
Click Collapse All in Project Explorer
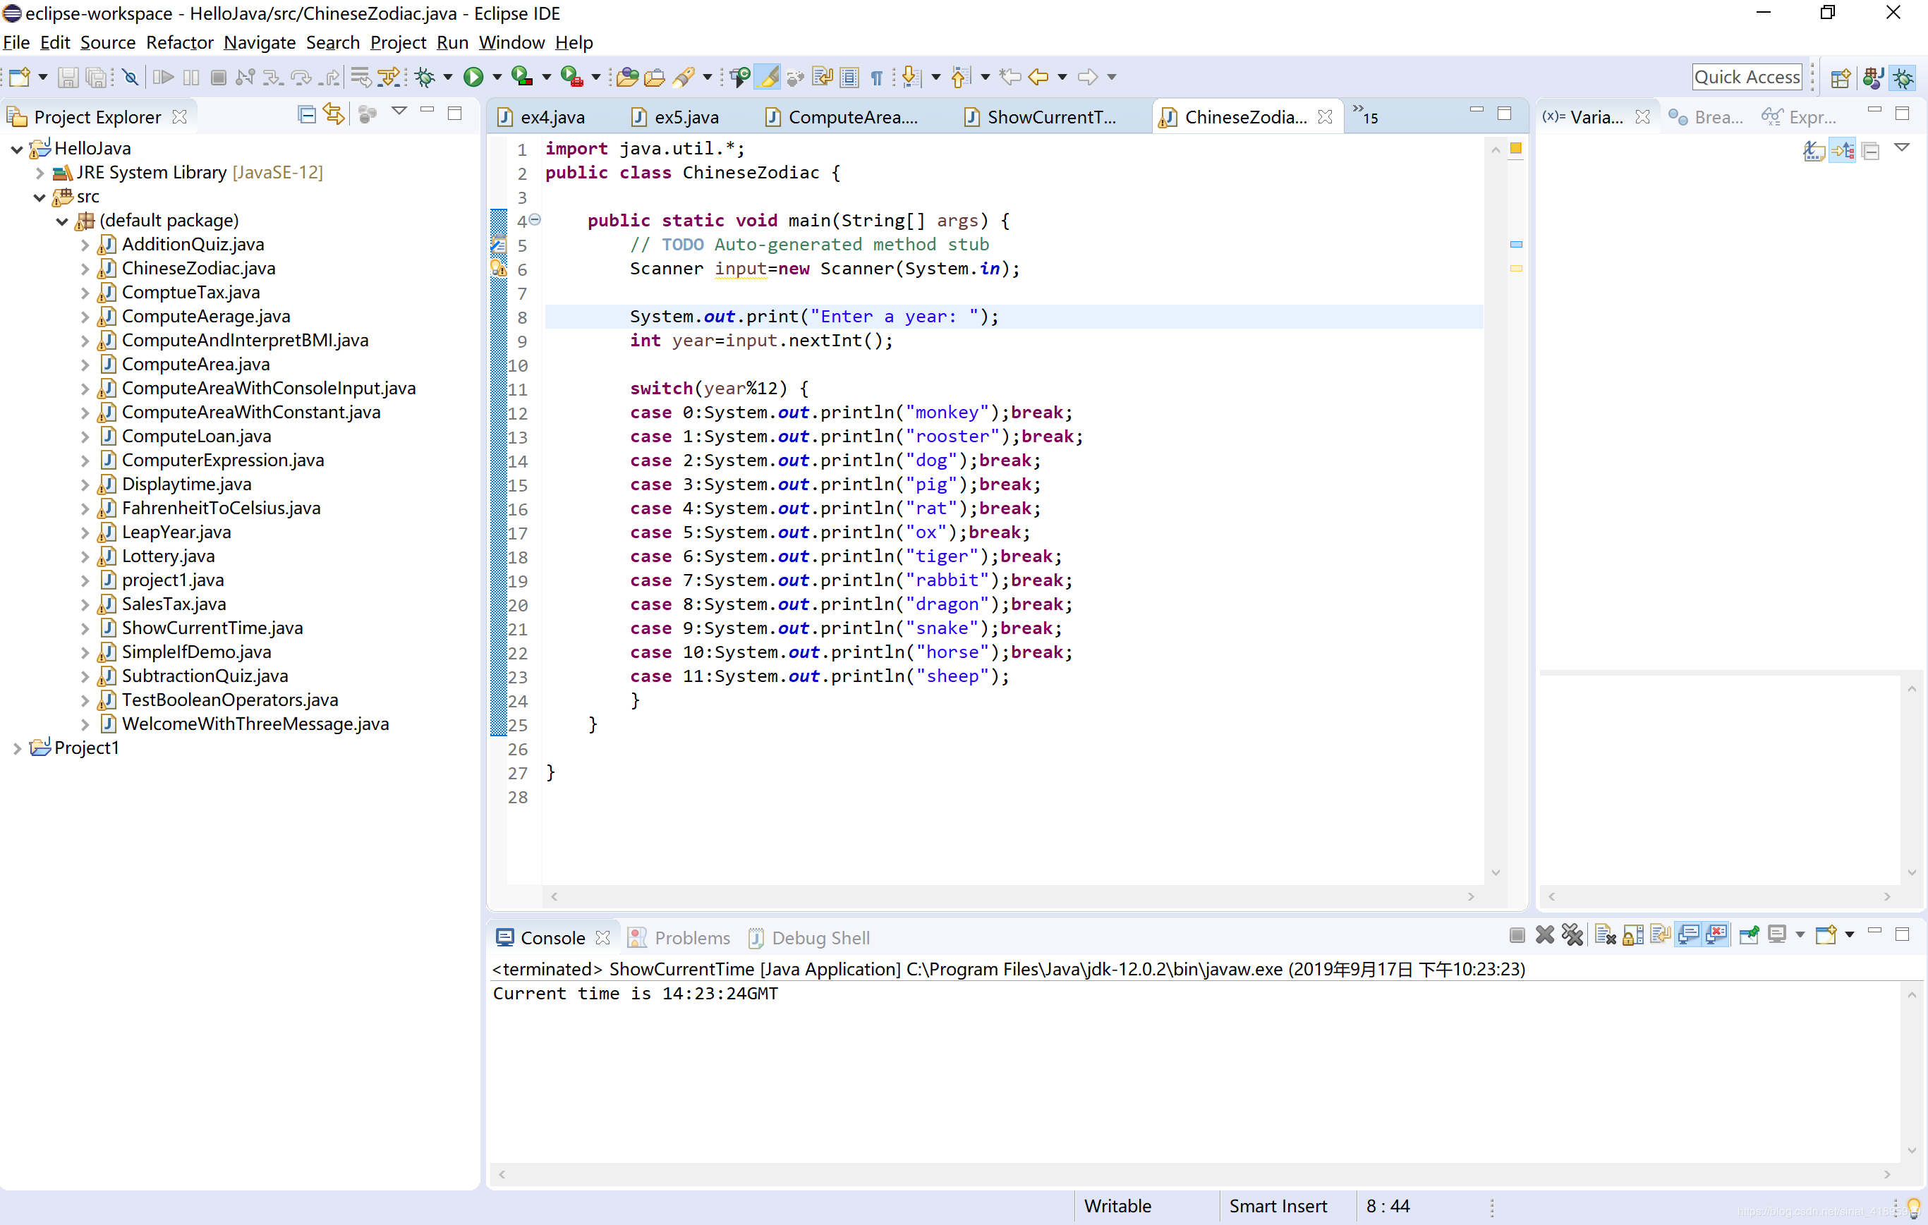click(306, 115)
